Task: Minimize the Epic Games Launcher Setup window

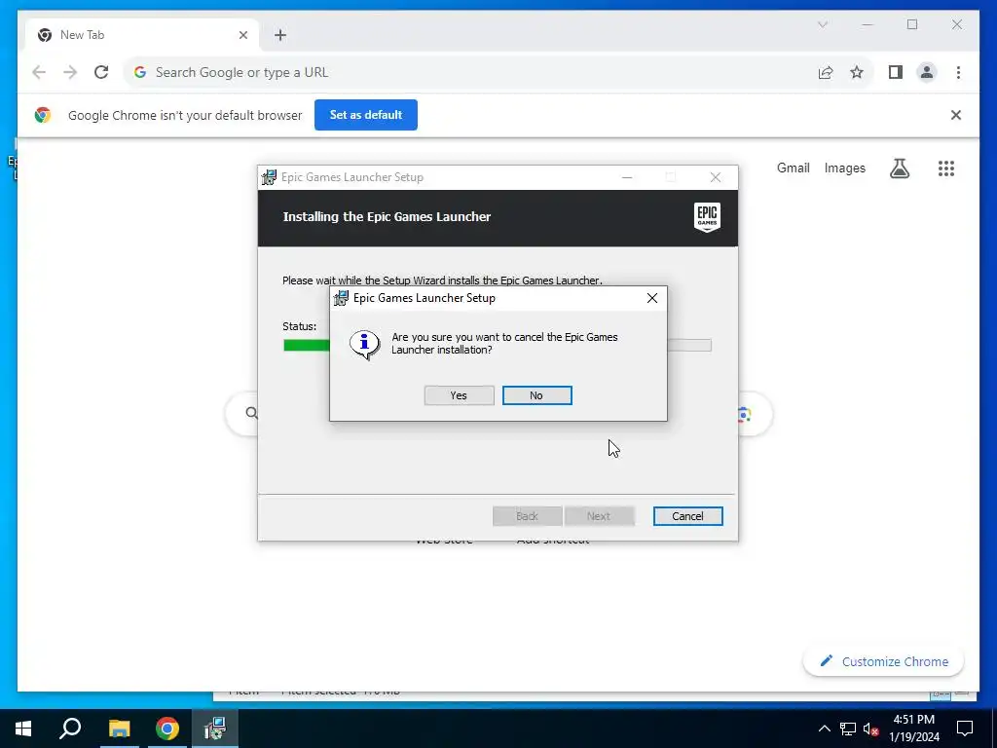Action: (x=627, y=177)
